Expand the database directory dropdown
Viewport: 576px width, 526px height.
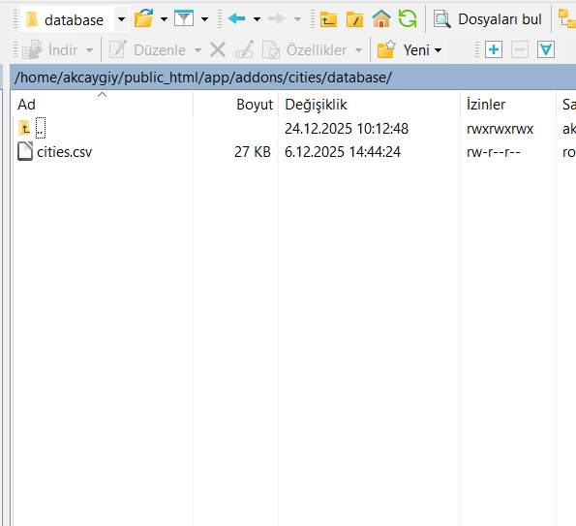point(121,19)
